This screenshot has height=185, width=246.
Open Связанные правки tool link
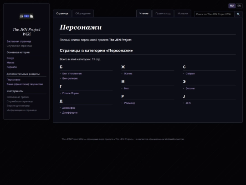18,97
